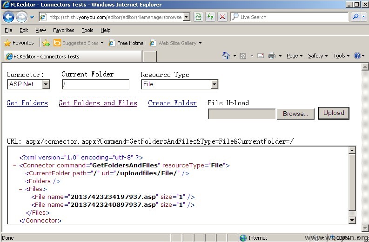Screen dimensions: 369x242
Task: Open the Connector ASP.Net dropdown
Action: pyautogui.click(x=28, y=84)
